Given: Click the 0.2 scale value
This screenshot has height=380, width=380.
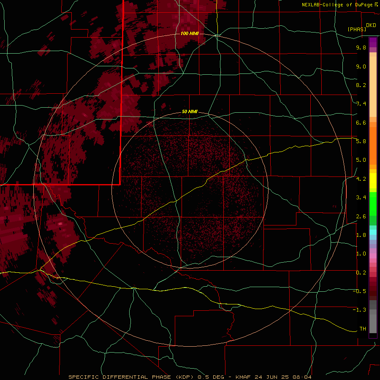Looking at the screenshot, I should click(x=361, y=273).
